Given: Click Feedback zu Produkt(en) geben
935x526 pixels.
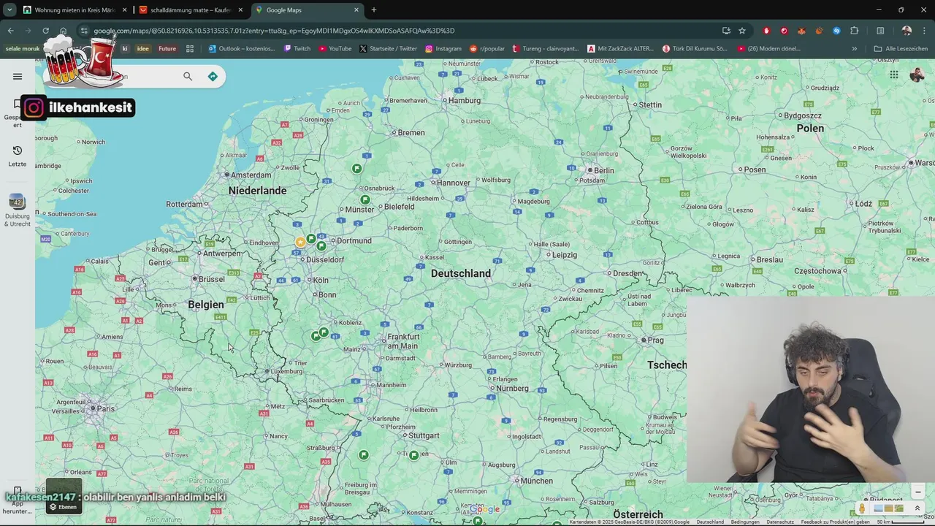Looking at the screenshot, I should [x=835, y=522].
